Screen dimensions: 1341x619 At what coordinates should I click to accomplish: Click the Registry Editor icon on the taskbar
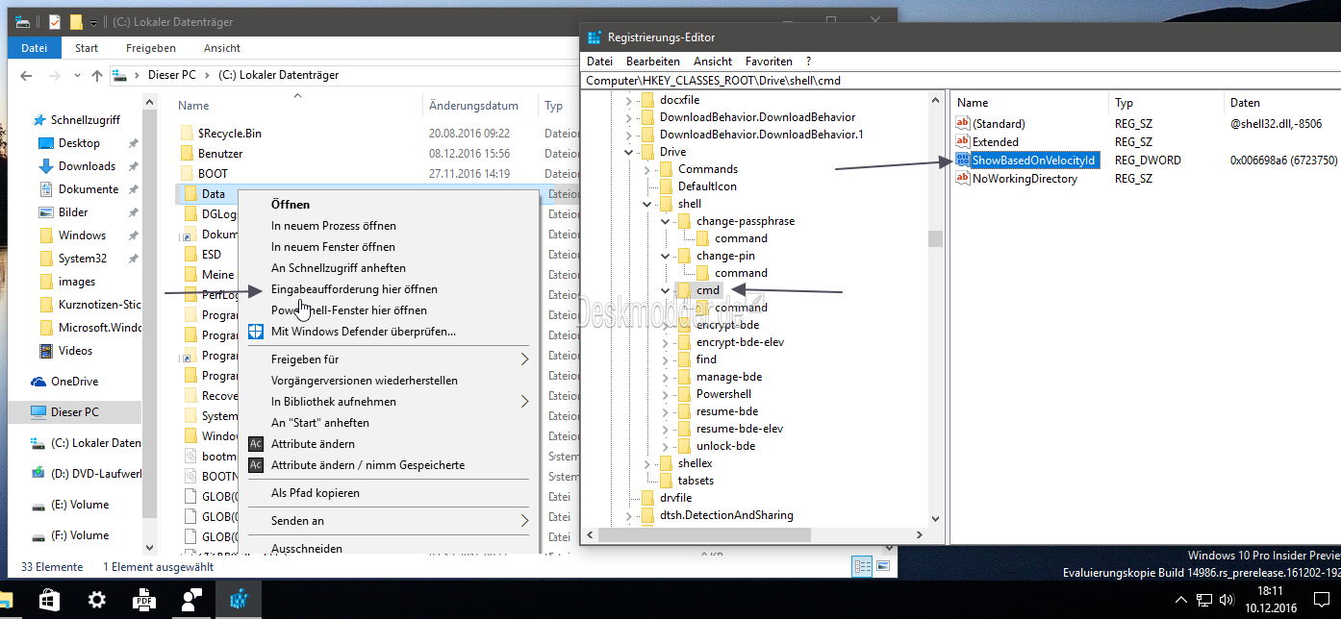coord(239,600)
